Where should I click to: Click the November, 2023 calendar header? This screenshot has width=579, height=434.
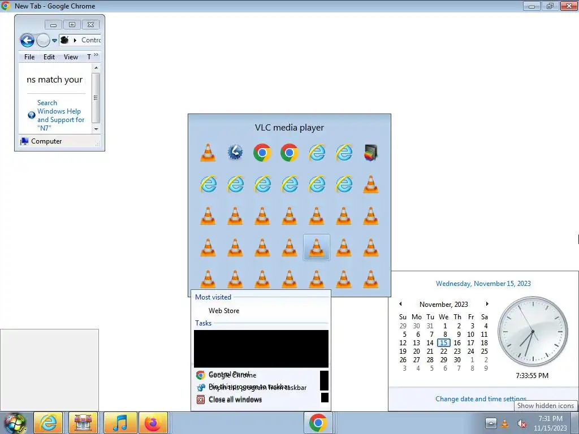pyautogui.click(x=443, y=305)
